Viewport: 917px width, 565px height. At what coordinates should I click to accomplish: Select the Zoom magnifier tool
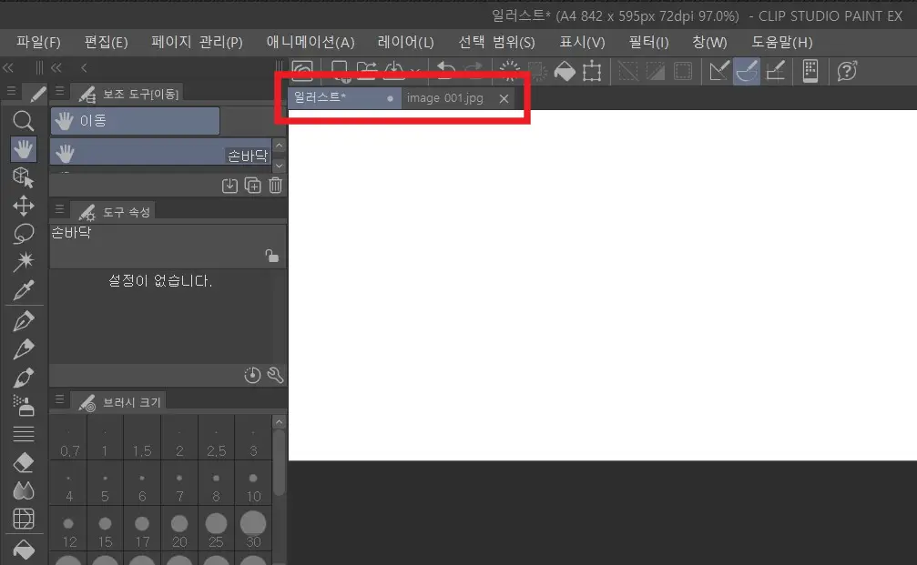pos(24,121)
